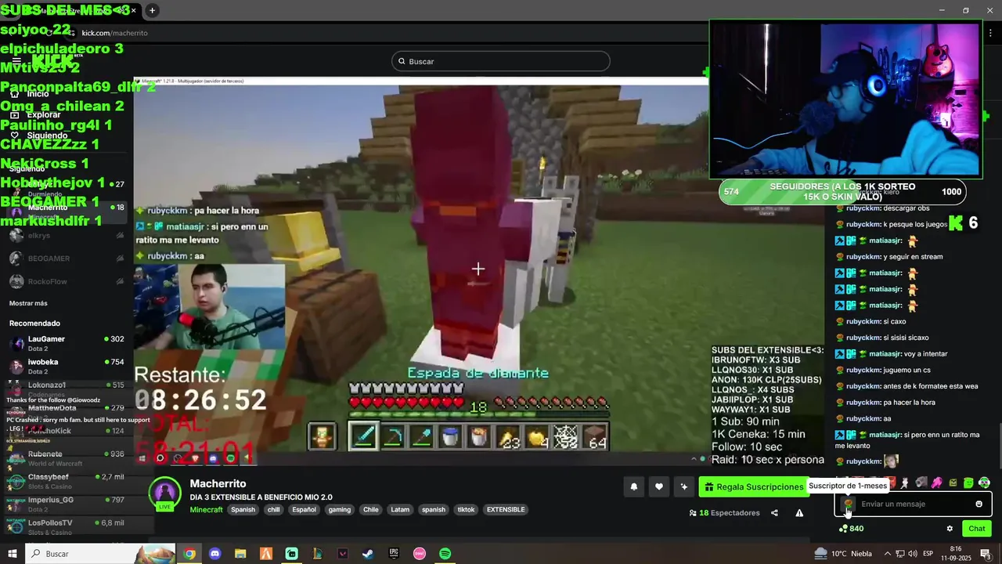
Task: Select the EXTENSIBLE tag
Action: 506,509
